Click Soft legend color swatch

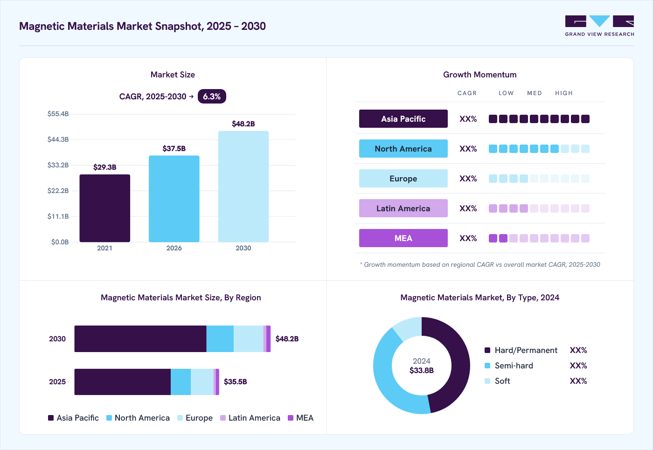pyautogui.click(x=487, y=381)
